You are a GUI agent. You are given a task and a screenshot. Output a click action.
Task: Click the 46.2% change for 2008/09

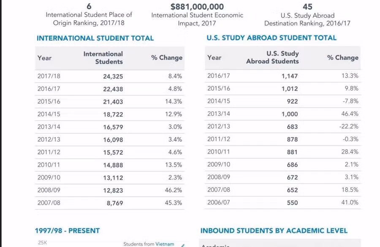point(174,190)
